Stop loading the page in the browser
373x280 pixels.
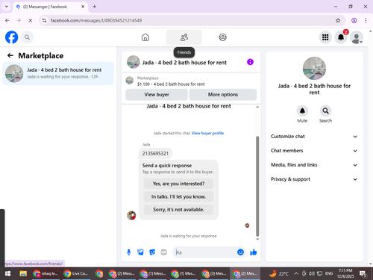31,20
